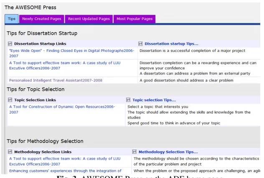264x178 pixels.
Task: Click tip about extending skills and knowledge
Action: (x=189, y=115)
